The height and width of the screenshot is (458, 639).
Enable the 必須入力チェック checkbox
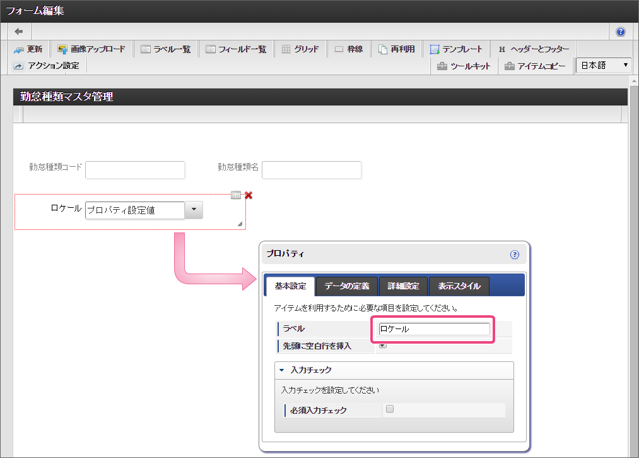tap(390, 409)
